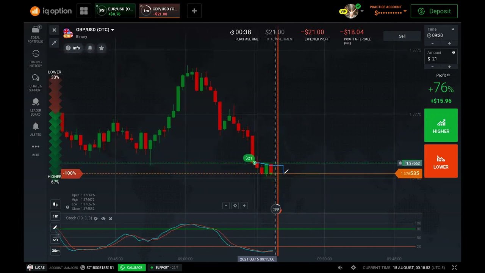Open Chats & Support panel

(36, 83)
